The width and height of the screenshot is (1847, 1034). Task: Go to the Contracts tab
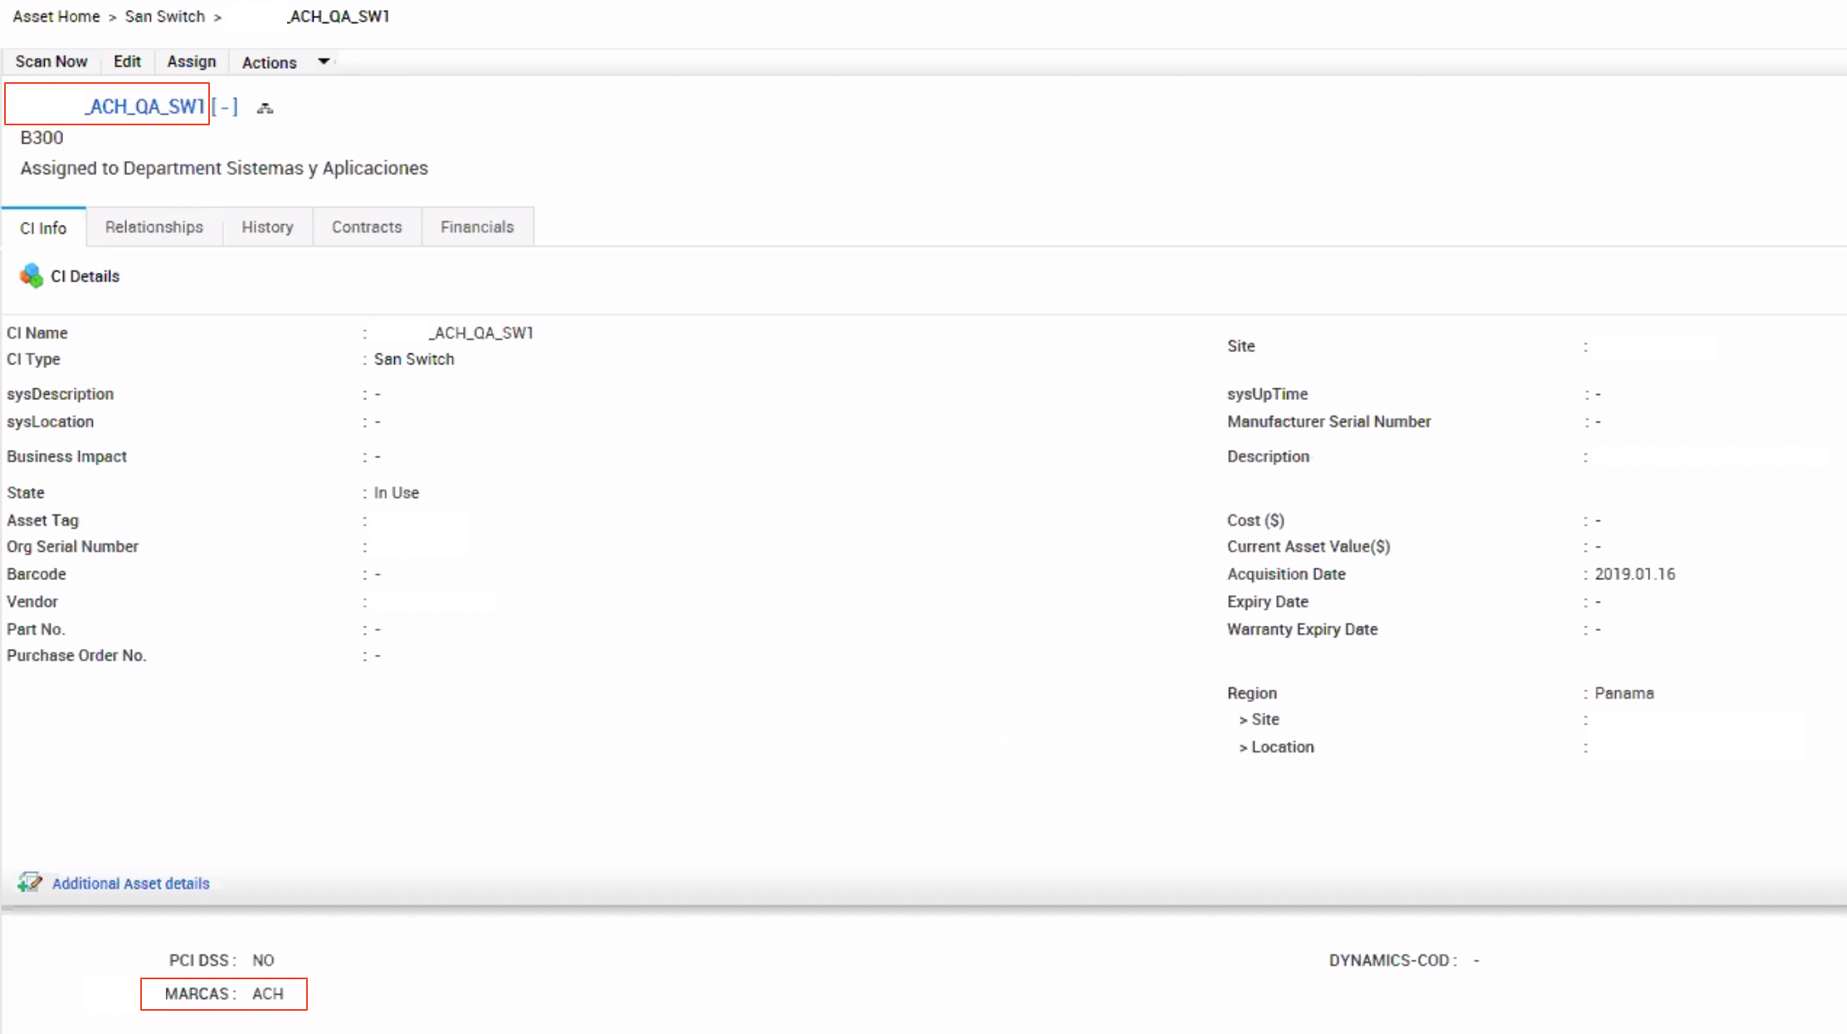367,227
